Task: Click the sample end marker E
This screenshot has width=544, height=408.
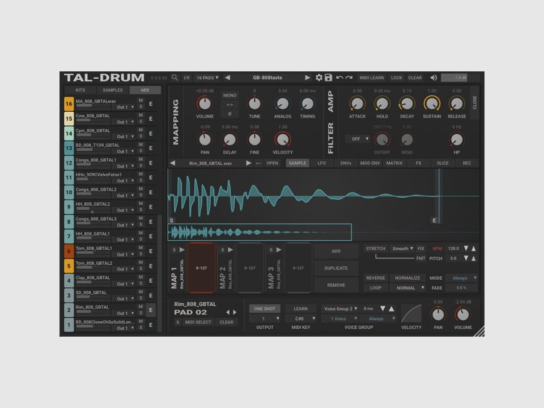Action: 434,220
